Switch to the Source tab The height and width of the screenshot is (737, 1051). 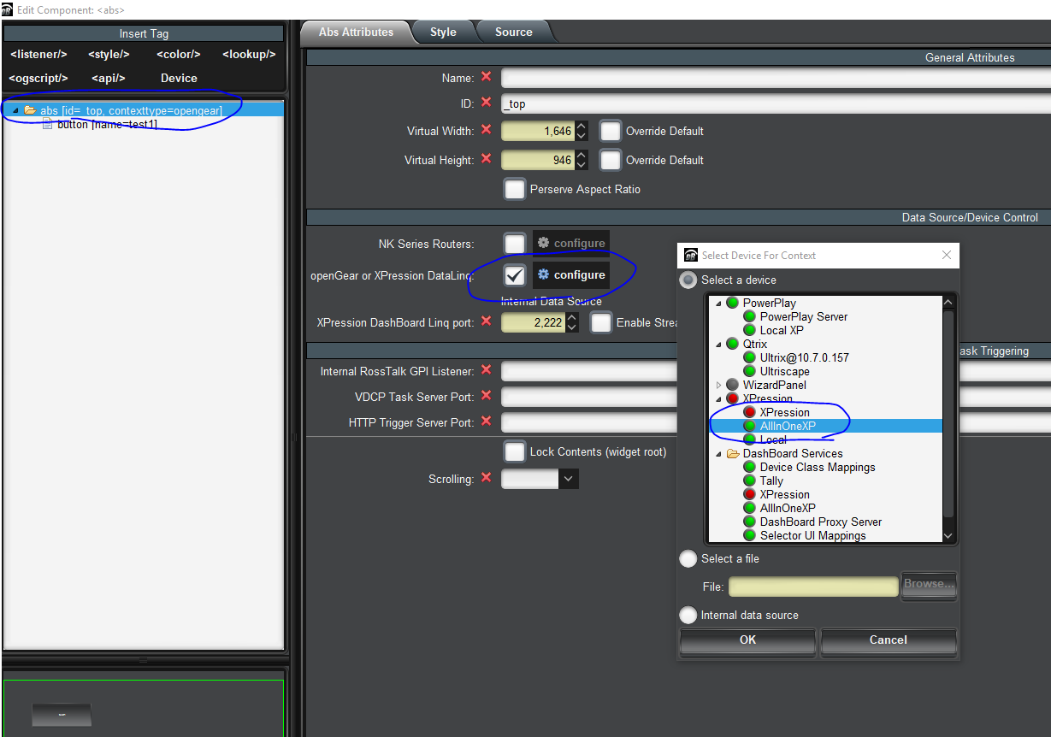pyautogui.click(x=514, y=32)
